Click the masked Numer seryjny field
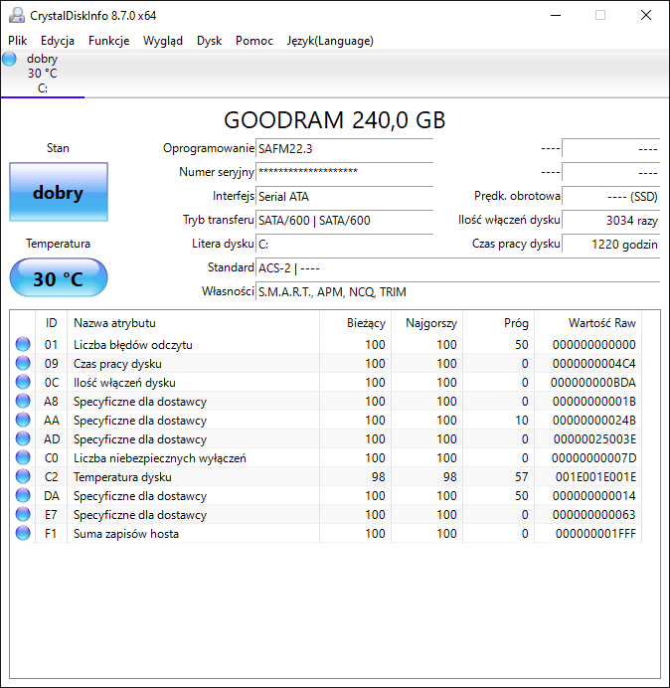 tap(344, 172)
